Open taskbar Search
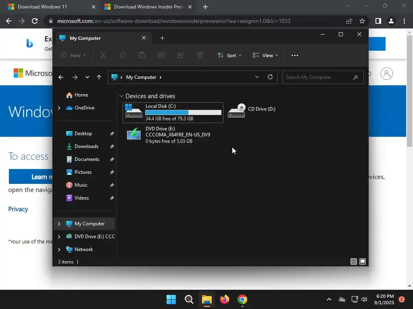This screenshot has width=413, height=309. [189, 299]
